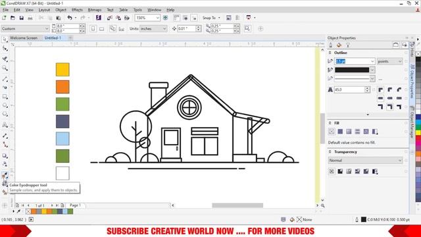Select the Drop Shadow tool
The height and width of the screenshot is (237, 421).
[x=5, y=155]
